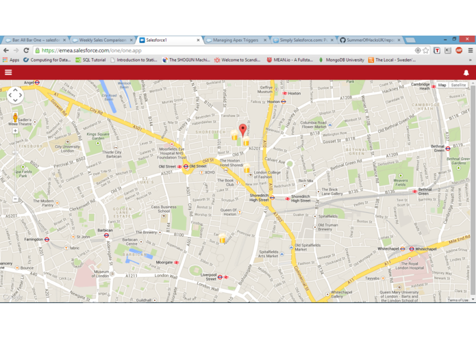
Task: Open SQL Tutorial bookmark
Action: pyautogui.click(x=90, y=60)
